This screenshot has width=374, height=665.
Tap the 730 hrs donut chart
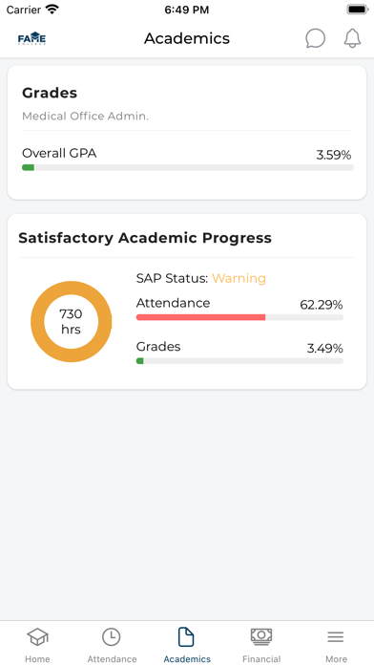coord(72,321)
